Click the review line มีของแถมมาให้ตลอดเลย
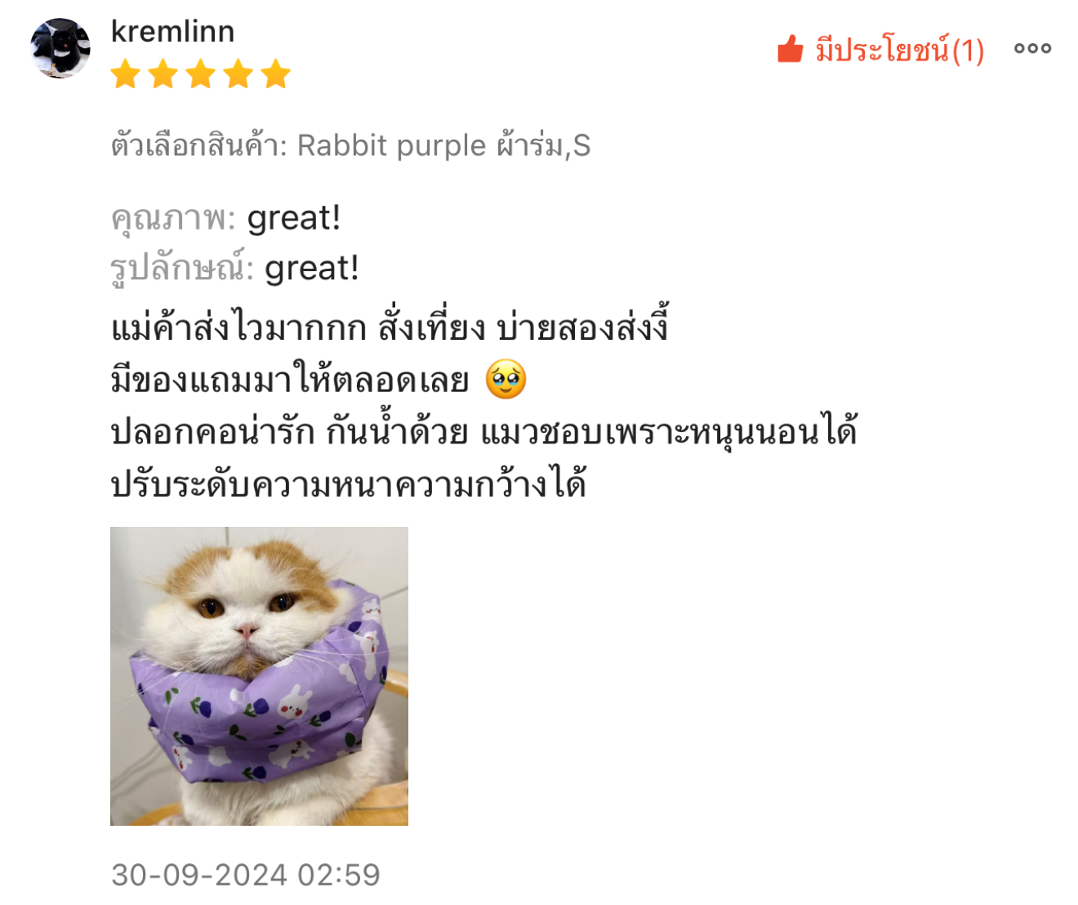 click(x=318, y=379)
